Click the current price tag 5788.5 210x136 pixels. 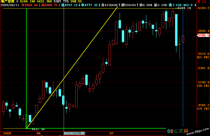click(x=203, y=35)
